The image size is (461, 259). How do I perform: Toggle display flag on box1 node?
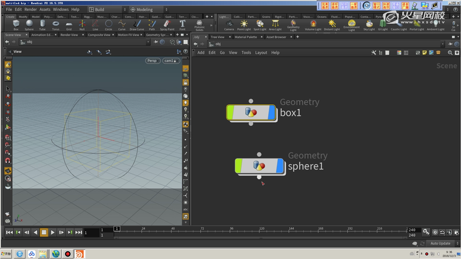click(271, 113)
